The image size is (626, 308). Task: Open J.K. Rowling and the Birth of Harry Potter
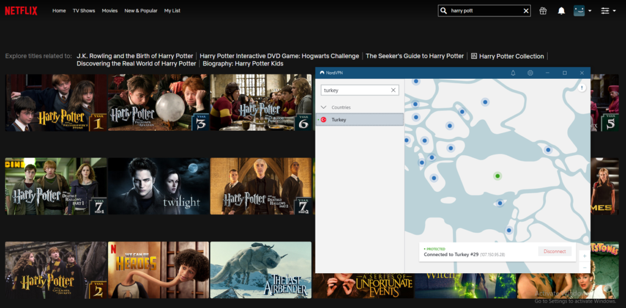click(x=135, y=56)
